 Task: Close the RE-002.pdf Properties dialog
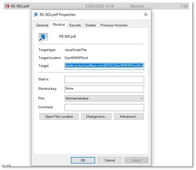[146, 15]
